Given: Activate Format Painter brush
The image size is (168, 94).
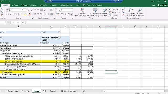Looking at the screenshot, I should (2, 15).
